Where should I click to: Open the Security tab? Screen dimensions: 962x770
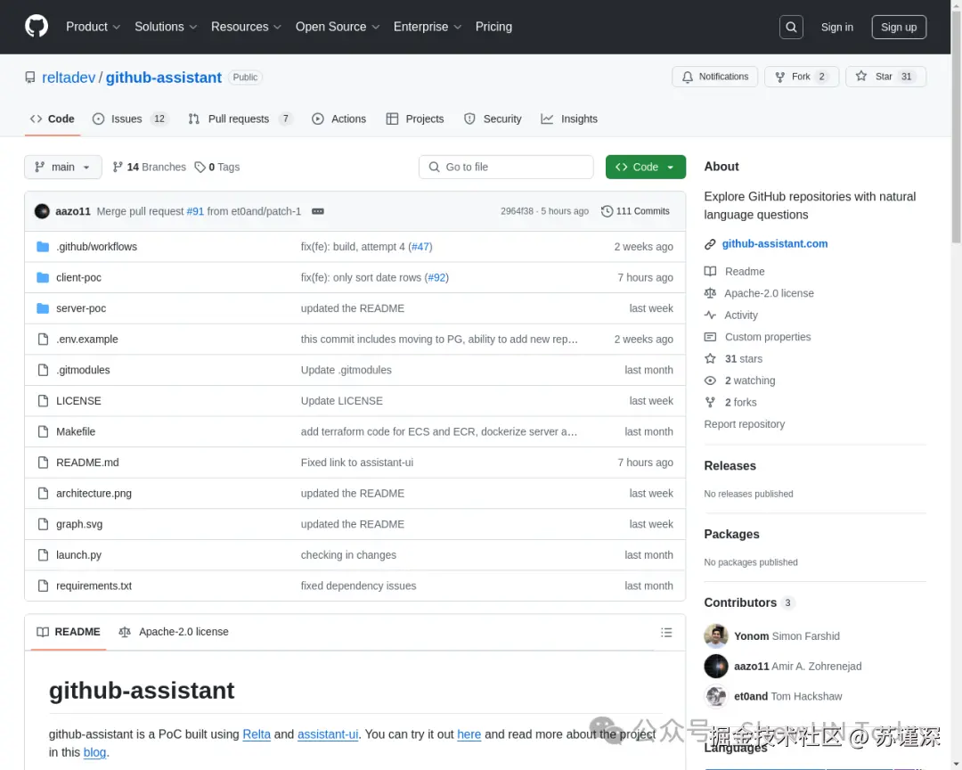click(493, 119)
